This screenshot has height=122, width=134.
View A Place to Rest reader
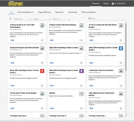52,40
